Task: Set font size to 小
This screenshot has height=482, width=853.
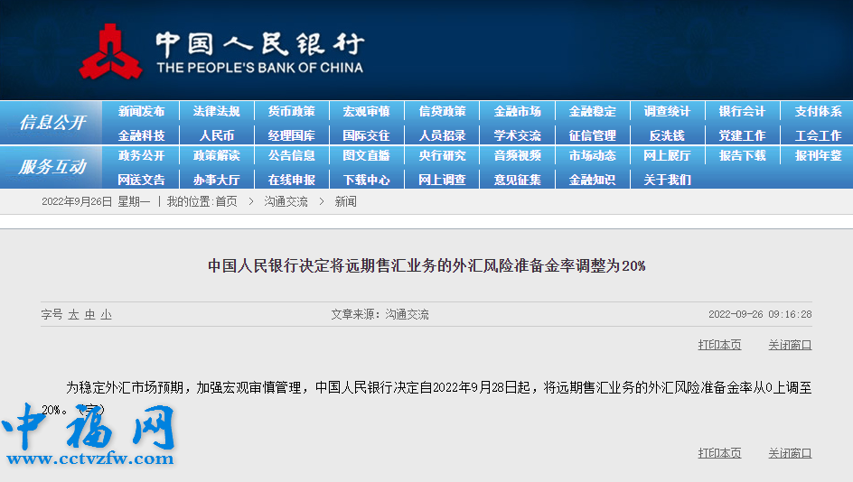Action: [x=106, y=314]
